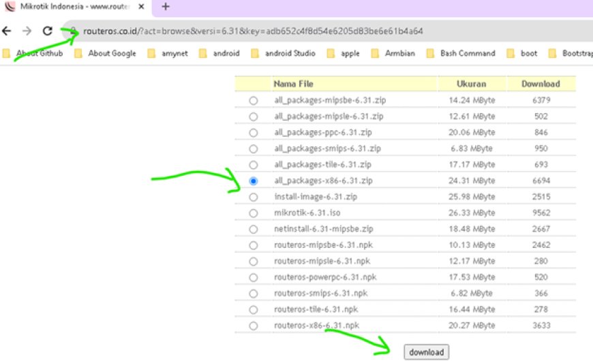The height and width of the screenshot is (361, 593).
Task: Click file name routeros-smips-6.31.npk
Action: (321, 293)
